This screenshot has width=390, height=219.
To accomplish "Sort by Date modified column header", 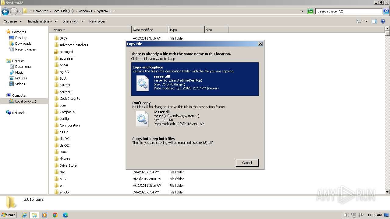I will click(x=150, y=30).
